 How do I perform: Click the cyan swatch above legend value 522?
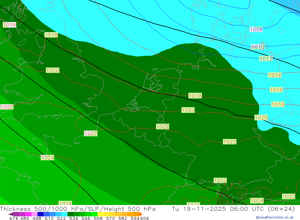tap(64, 214)
